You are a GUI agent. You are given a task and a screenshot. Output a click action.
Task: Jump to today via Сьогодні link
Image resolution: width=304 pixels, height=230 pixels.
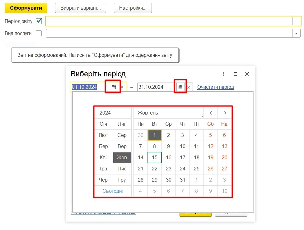[x=113, y=191]
